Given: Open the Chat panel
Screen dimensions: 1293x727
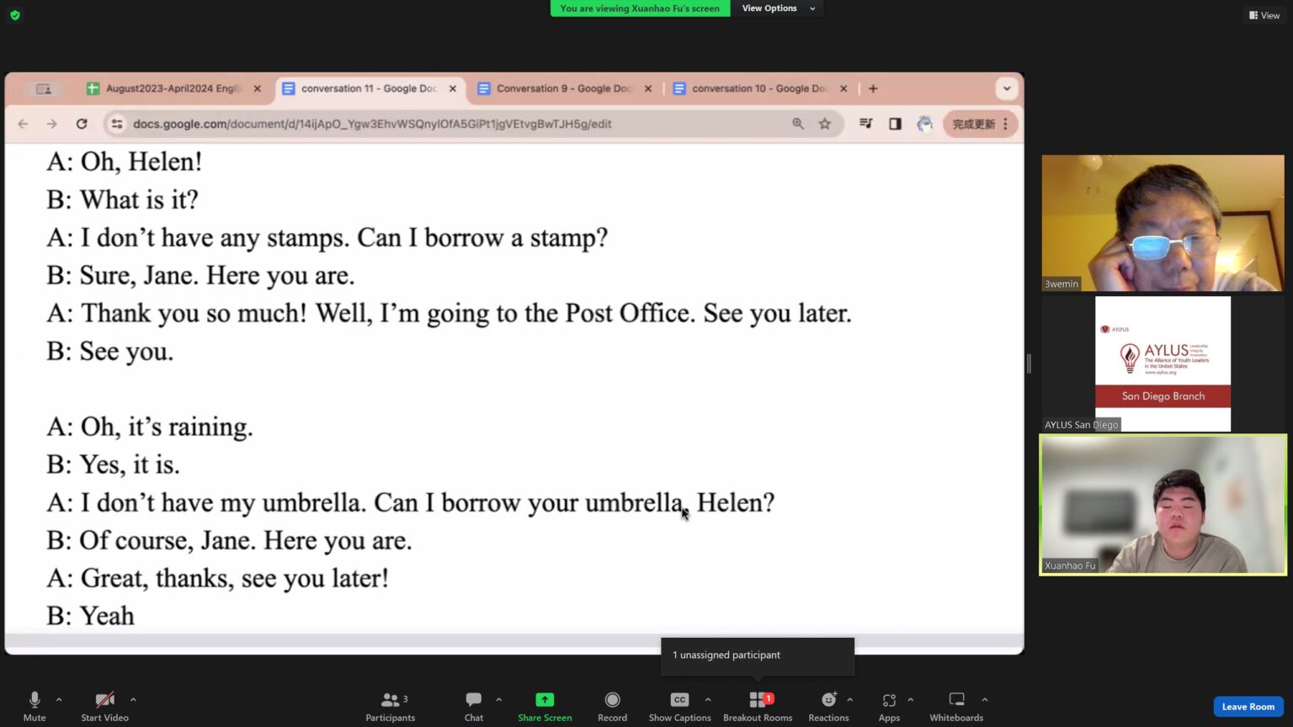Looking at the screenshot, I should (474, 706).
